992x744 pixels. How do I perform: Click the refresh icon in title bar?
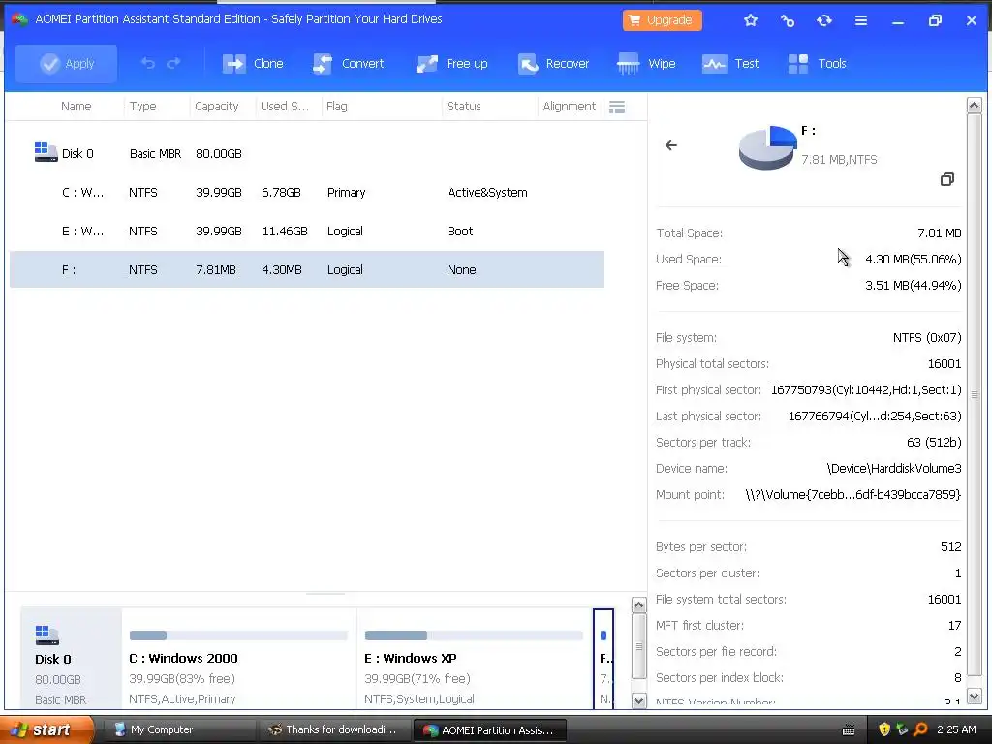point(823,20)
